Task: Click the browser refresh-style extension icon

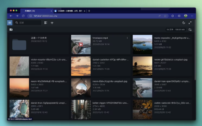Action: point(173,16)
